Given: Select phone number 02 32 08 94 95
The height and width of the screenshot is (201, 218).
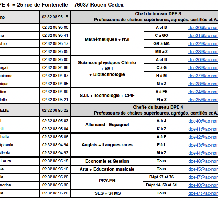Looking at the screenshot, I should tap(55, 84).
